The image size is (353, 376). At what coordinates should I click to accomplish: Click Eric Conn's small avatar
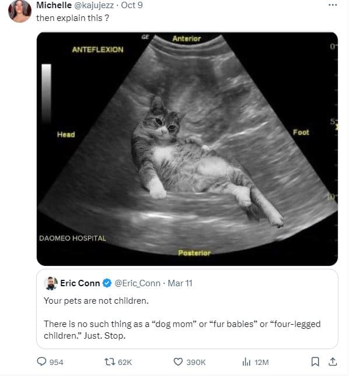[50, 284]
